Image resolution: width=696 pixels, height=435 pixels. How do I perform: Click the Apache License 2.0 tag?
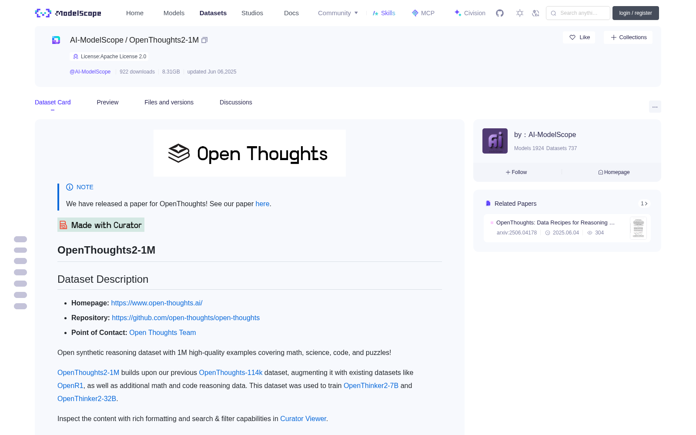(x=109, y=57)
